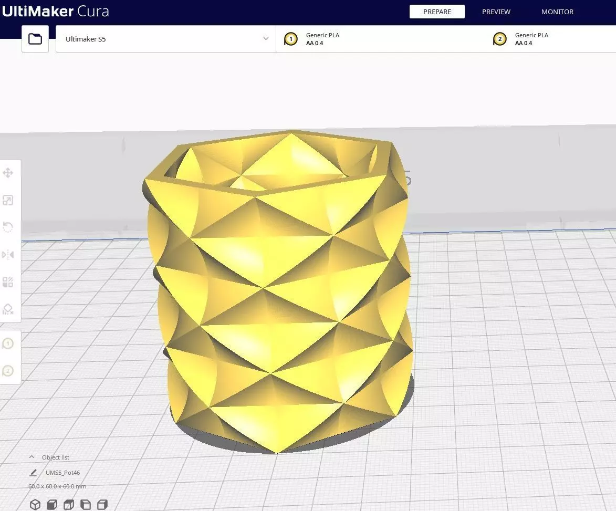Select the Support Blocker tool
This screenshot has width=616, height=511.
(8, 309)
